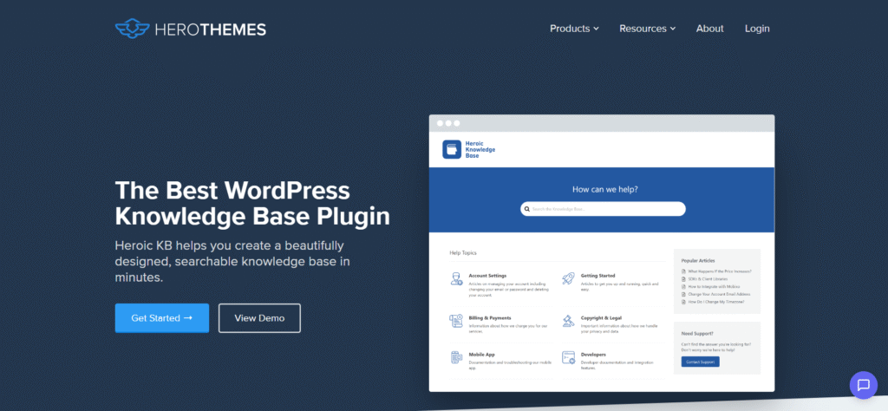Open the Copyright & Legal topic title
Screen dimensions: 888x411
tap(601, 318)
